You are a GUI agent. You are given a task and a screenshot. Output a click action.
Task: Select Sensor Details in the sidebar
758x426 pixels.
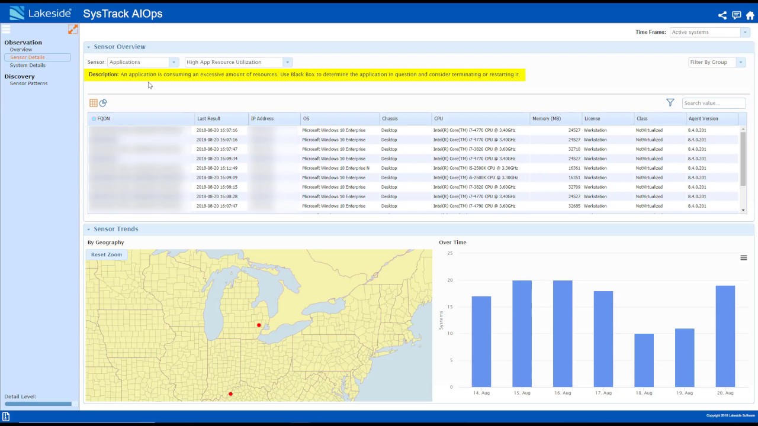37,57
